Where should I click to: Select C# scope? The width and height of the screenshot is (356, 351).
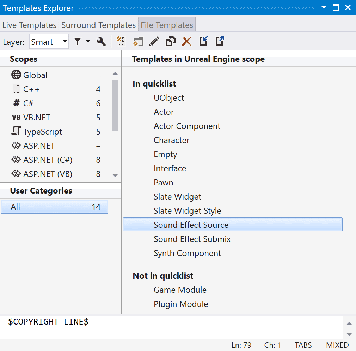pyautogui.click(x=56, y=103)
